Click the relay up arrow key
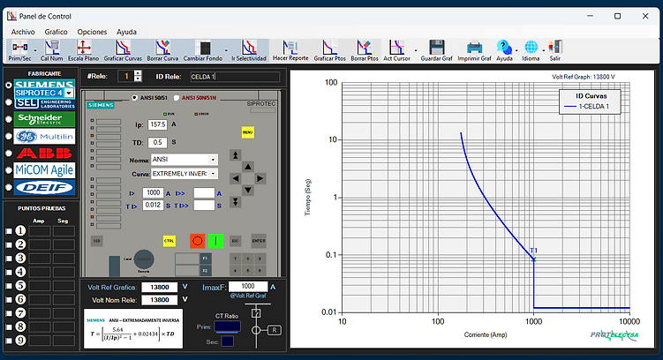663x360 pixels. (248, 167)
